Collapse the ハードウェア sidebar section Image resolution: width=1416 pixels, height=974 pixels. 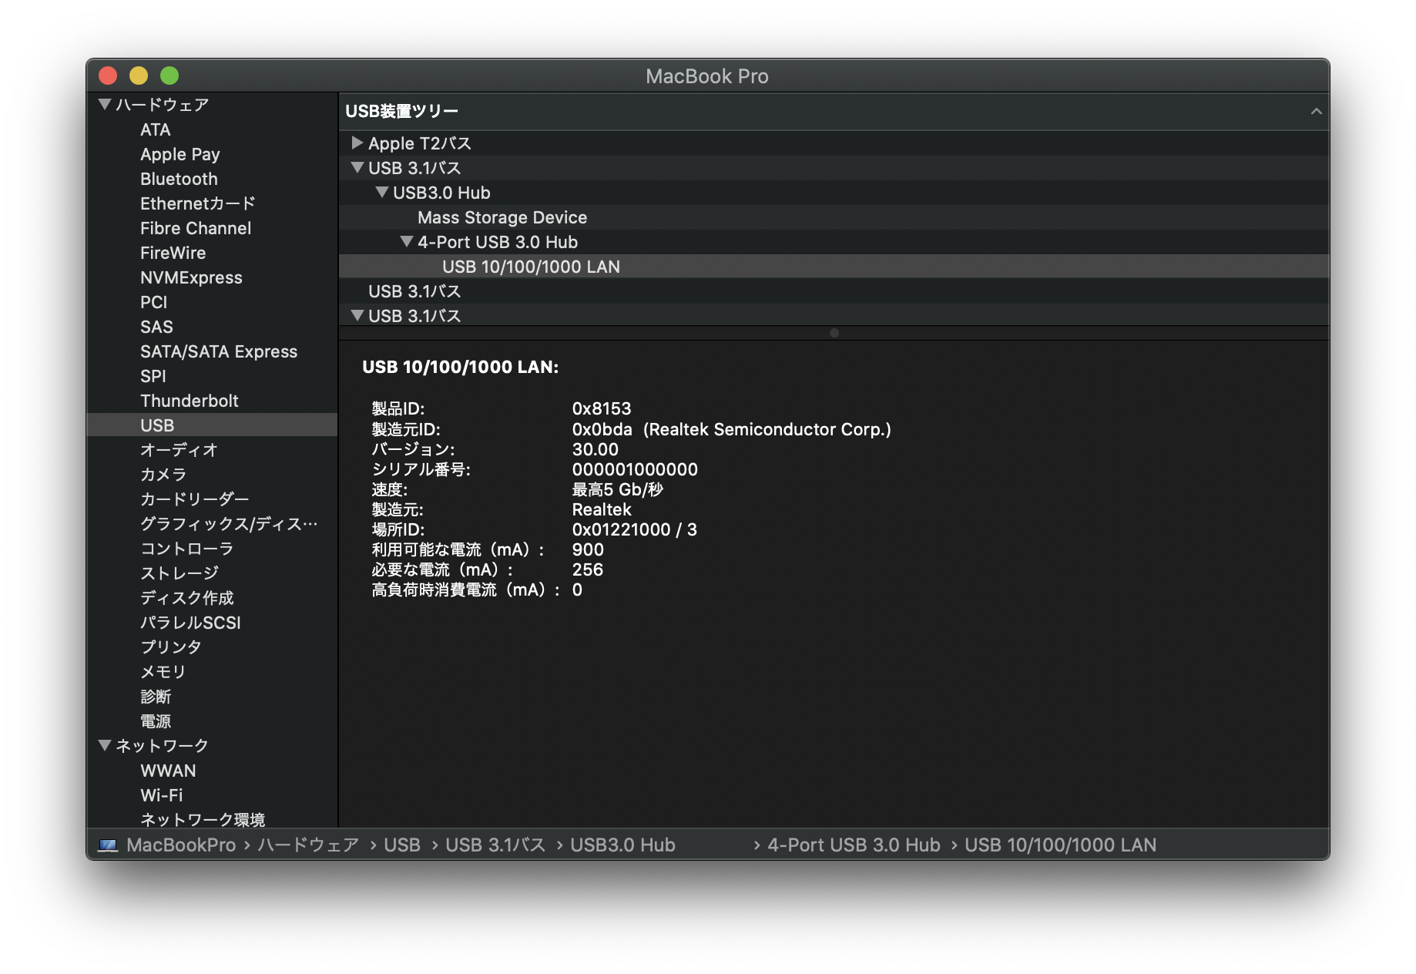[105, 104]
